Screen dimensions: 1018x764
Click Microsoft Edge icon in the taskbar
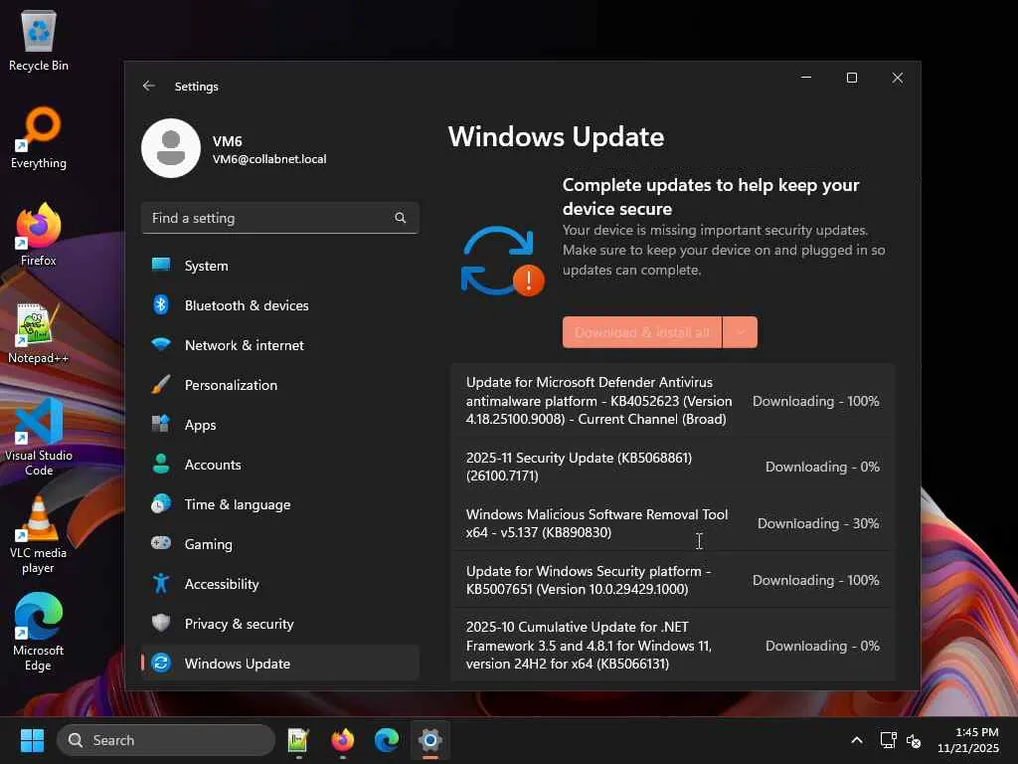pyautogui.click(x=387, y=740)
